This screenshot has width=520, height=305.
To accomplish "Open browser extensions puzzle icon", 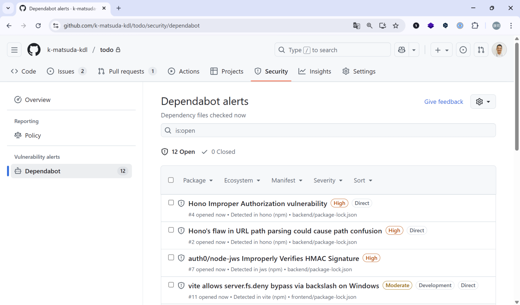I will click(475, 26).
